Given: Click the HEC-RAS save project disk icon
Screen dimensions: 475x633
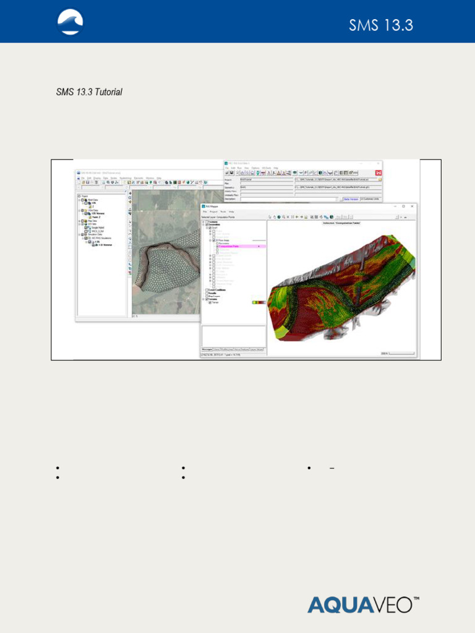Looking at the screenshot, I should pos(231,173).
